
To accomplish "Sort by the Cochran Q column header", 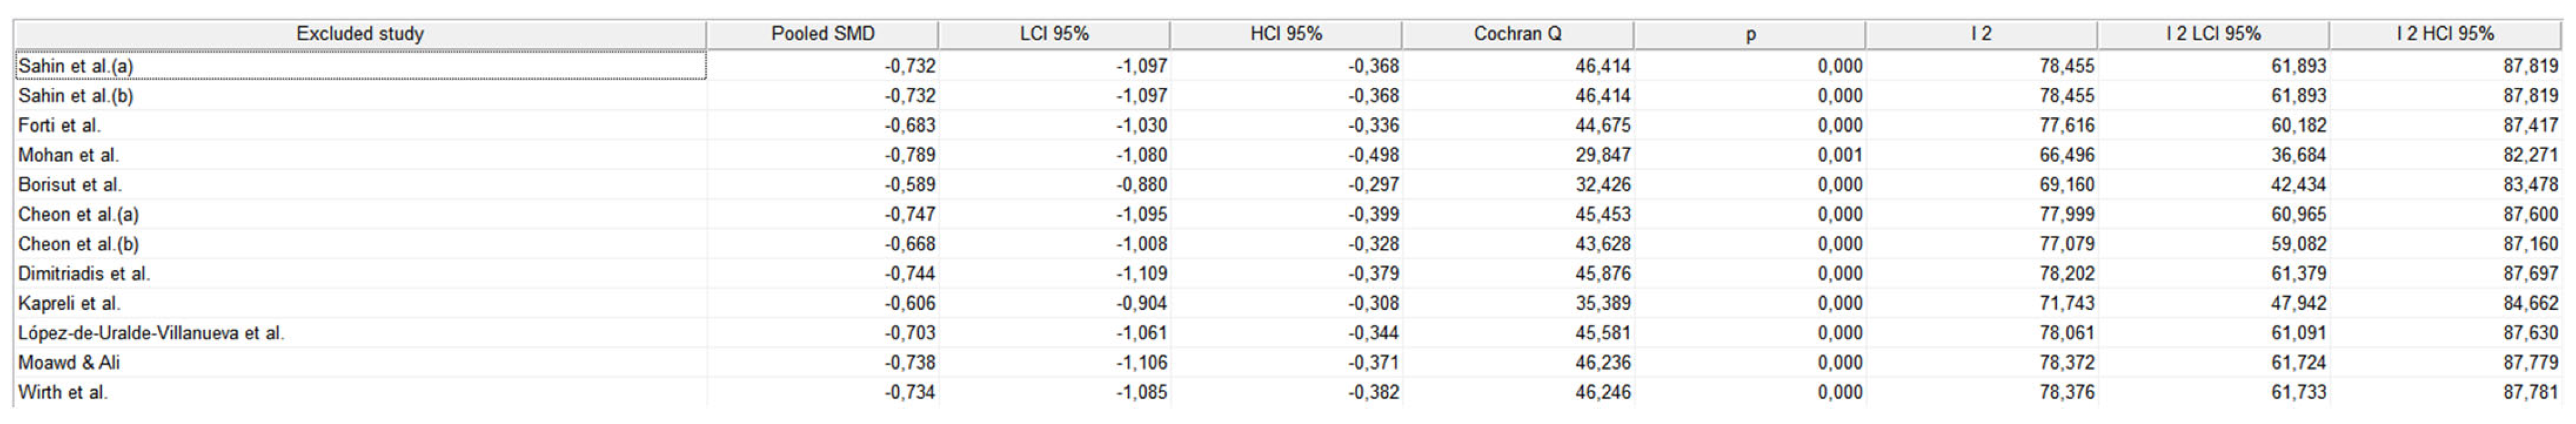I will click(x=1517, y=34).
